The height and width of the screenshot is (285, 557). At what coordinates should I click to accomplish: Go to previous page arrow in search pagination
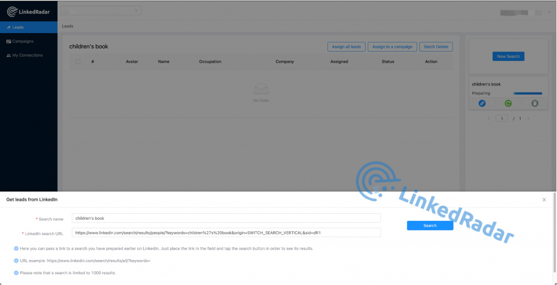point(488,119)
